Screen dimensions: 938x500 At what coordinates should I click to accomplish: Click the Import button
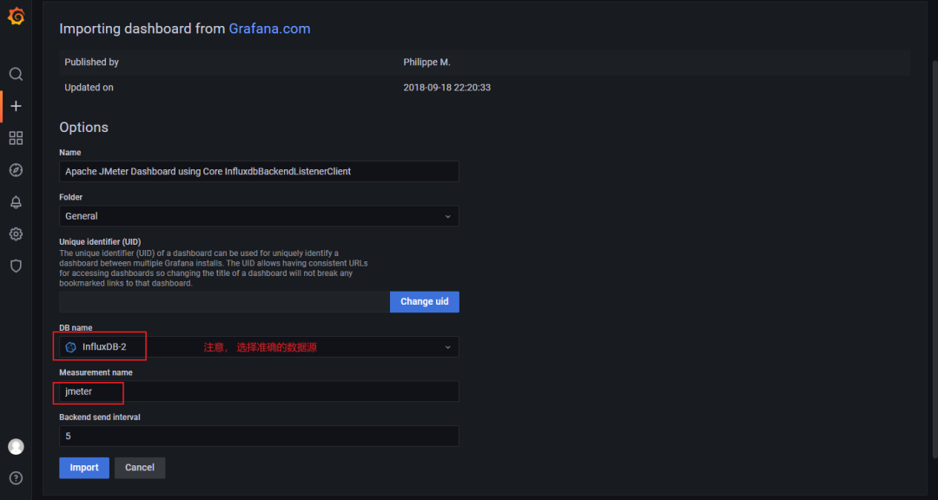click(x=83, y=467)
